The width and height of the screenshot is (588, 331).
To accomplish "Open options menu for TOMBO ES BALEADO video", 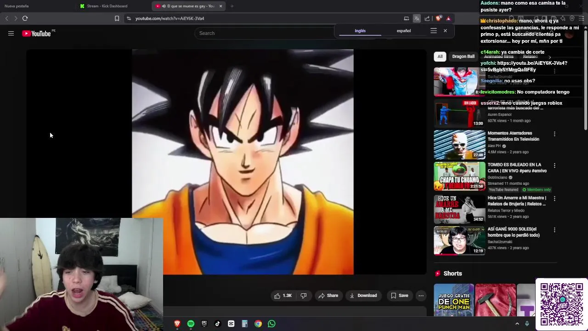I will point(554,165).
